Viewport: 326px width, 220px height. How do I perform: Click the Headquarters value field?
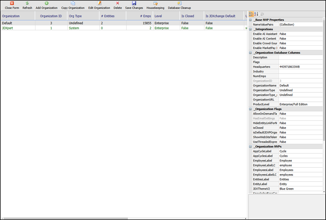[x=300, y=67]
